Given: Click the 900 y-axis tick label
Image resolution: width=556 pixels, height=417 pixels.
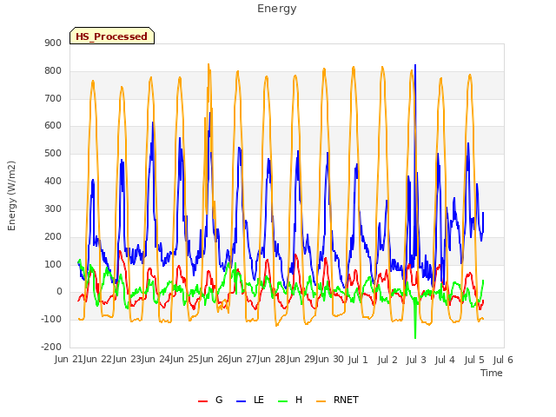Looking at the screenshot, I should 53,43.
